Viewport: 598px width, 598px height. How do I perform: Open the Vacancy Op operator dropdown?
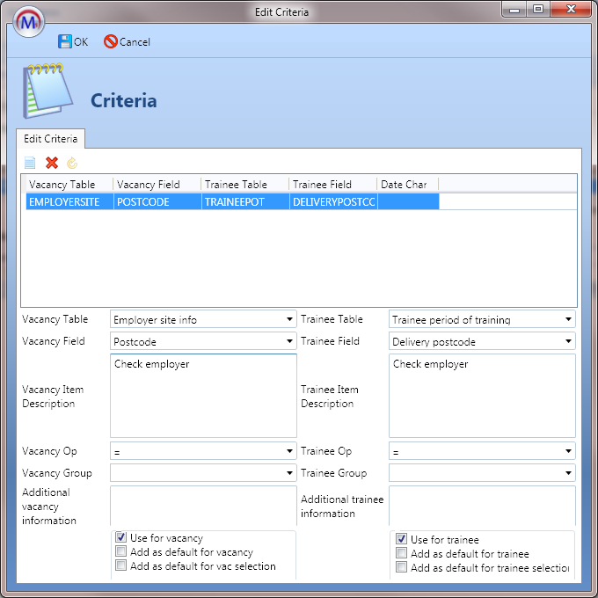[203, 451]
